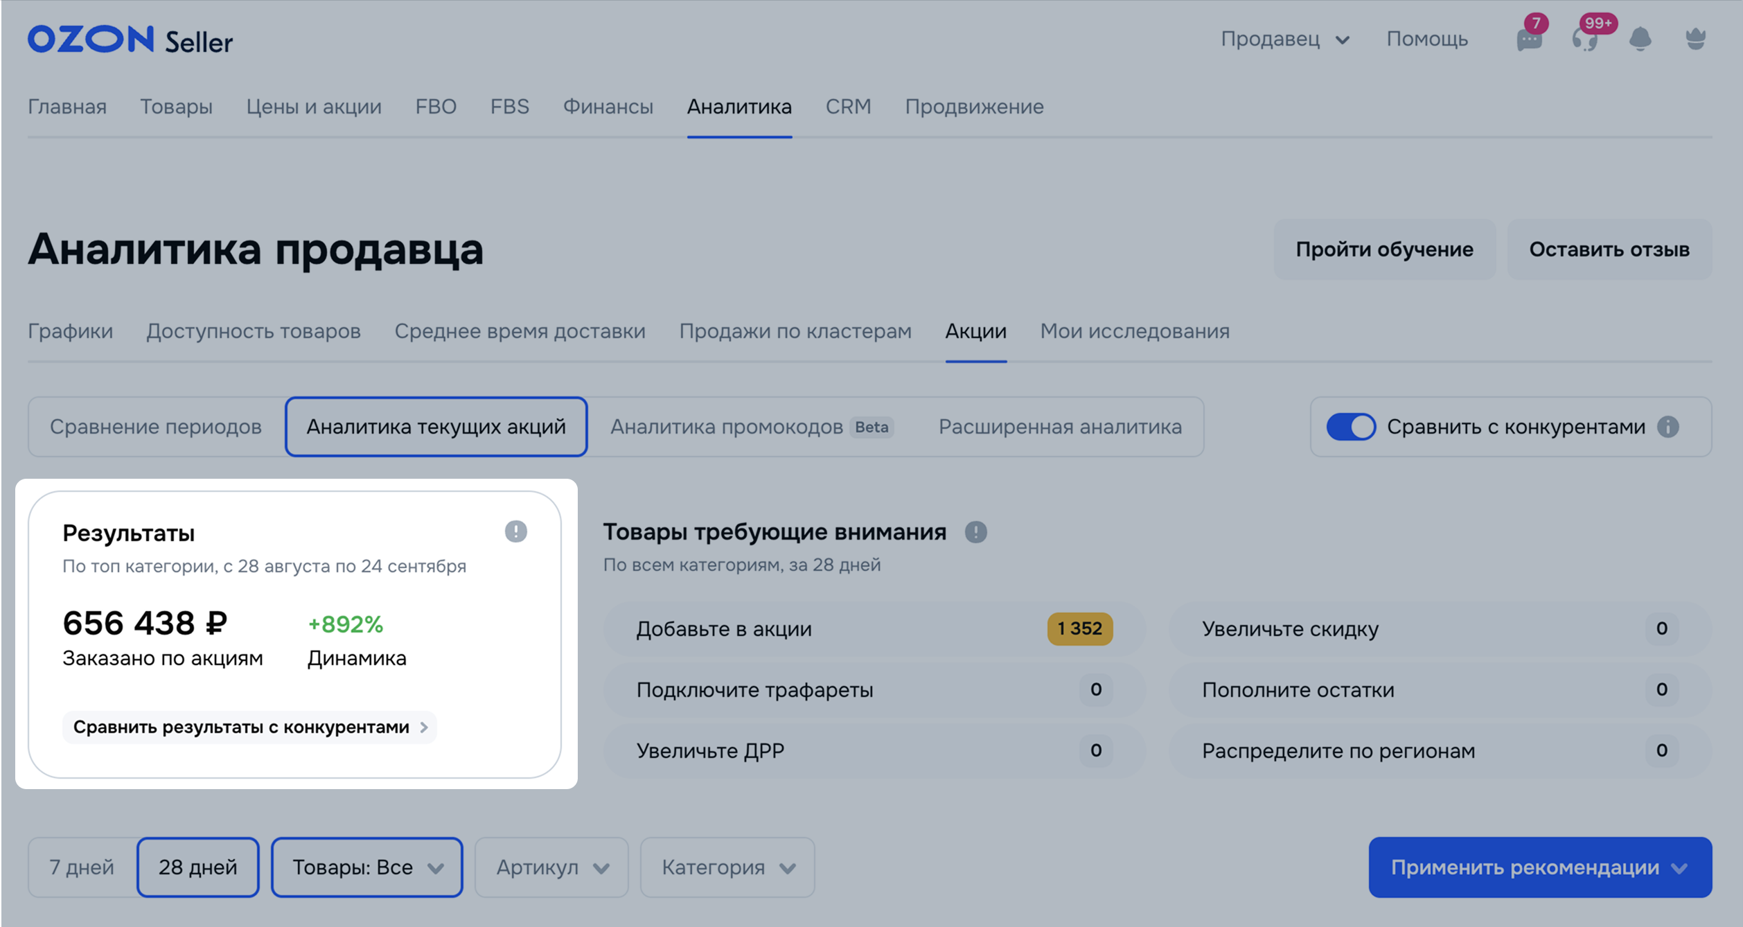Open the Категория filter dropdown

[x=727, y=867]
